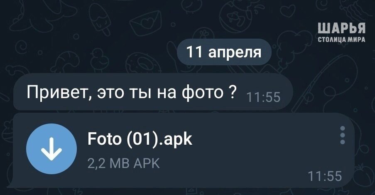Image resolution: width=375 pixels, height=195 pixels.
Task: Click the 2,2 MB APK size label
Action: [123, 163]
